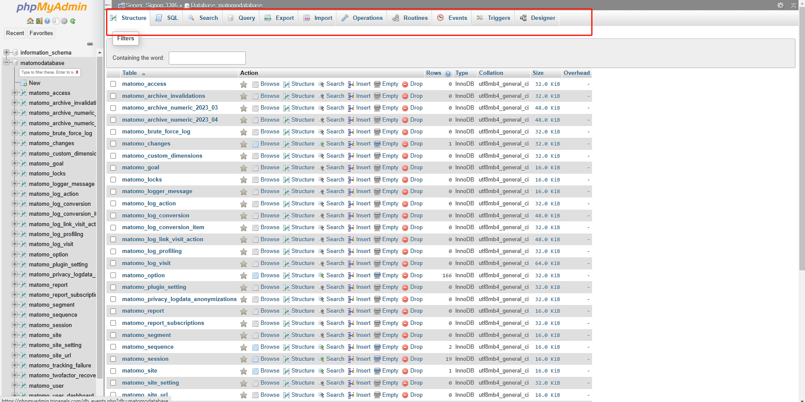Focus the 'Containing the word' filter field
Viewport: 805px width, 402px height.
click(207, 58)
